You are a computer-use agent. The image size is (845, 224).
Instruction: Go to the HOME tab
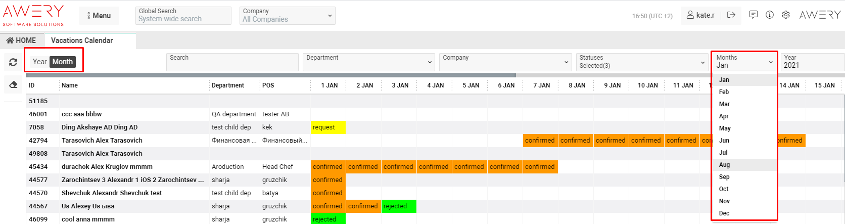(21, 40)
